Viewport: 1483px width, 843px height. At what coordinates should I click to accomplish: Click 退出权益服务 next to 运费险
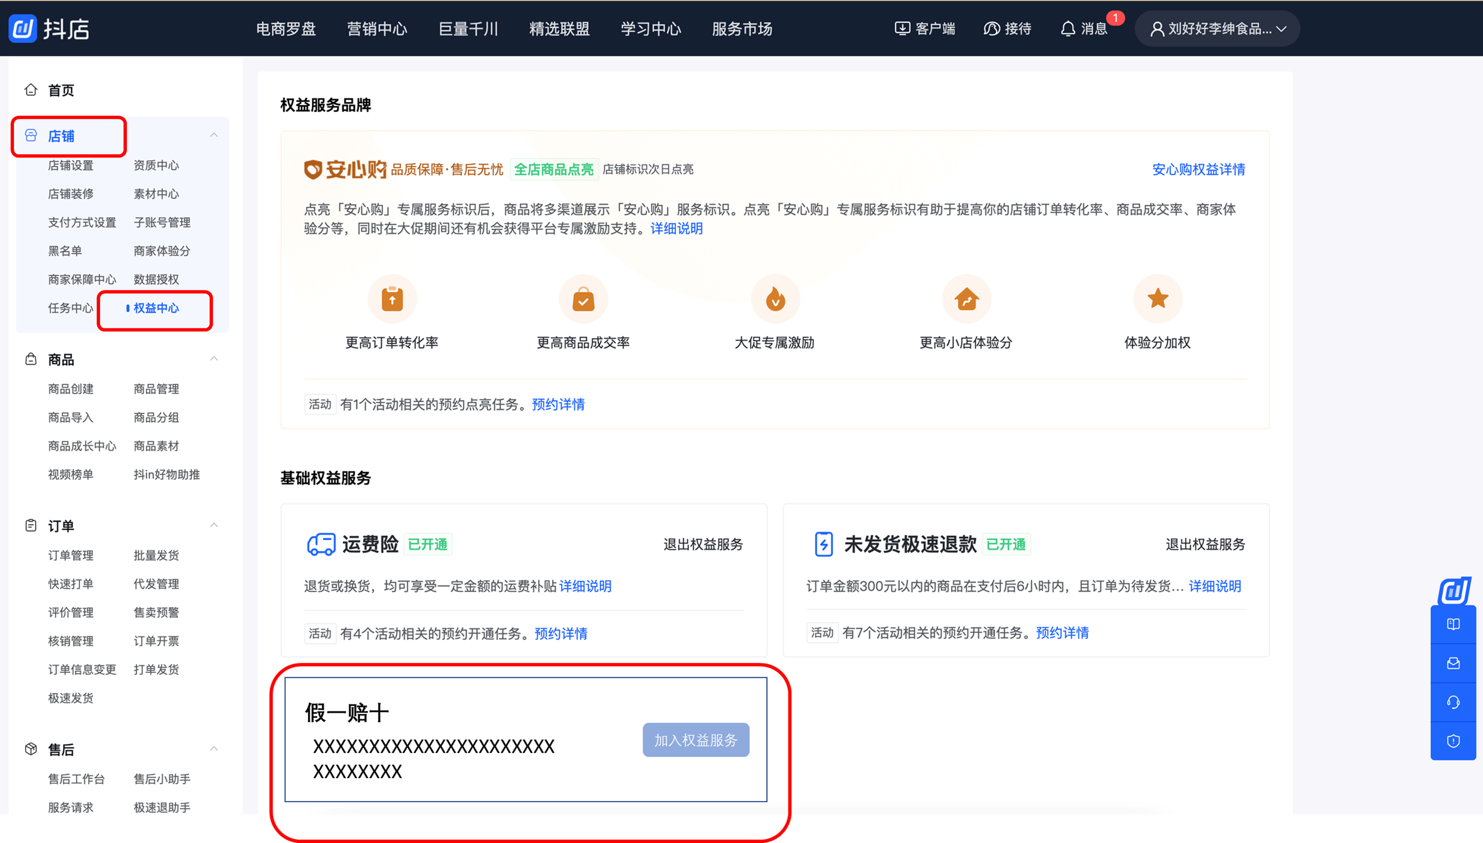point(702,544)
